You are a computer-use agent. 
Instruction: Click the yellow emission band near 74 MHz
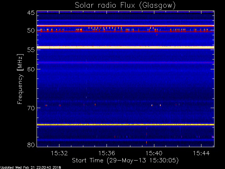[126, 125]
